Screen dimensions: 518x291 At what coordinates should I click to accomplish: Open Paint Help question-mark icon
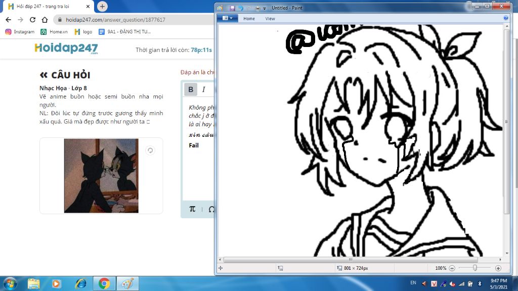[x=506, y=18]
